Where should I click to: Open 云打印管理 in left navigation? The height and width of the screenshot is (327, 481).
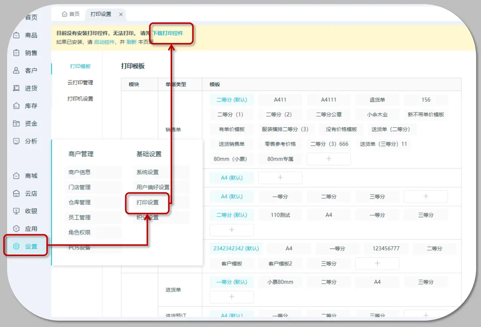point(80,82)
